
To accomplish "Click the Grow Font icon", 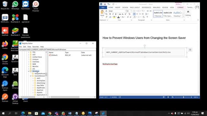I will (x=128, y=17).
